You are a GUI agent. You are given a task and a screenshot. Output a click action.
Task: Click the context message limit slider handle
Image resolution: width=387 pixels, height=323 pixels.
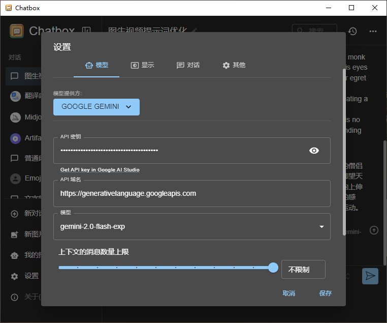point(273,268)
